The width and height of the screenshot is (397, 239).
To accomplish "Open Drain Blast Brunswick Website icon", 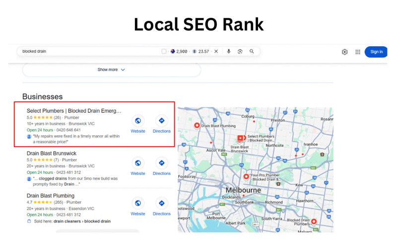I will pos(138,163).
